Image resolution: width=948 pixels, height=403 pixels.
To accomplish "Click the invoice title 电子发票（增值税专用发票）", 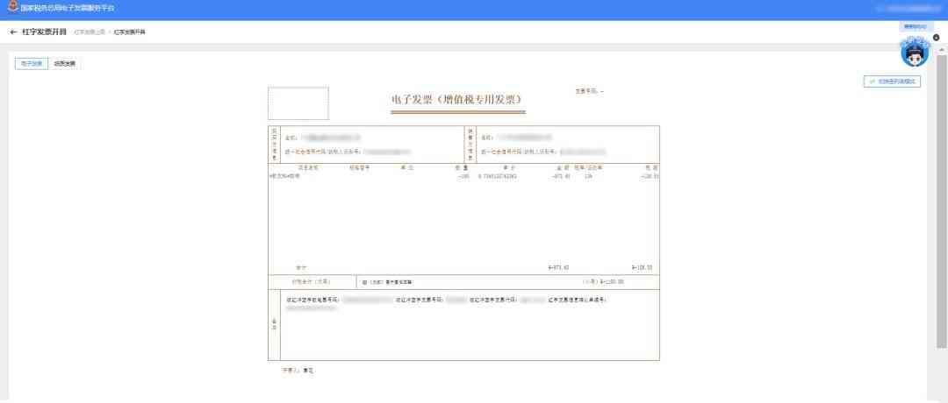I will [458, 99].
